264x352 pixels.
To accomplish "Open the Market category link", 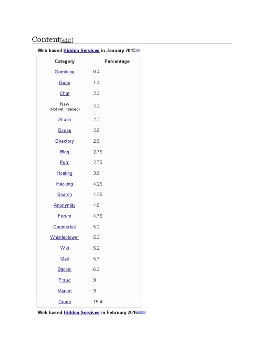I will point(65,291).
